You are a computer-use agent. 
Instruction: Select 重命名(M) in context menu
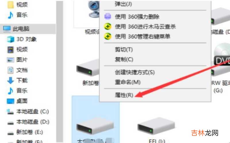pyautogui.click(x=128, y=82)
